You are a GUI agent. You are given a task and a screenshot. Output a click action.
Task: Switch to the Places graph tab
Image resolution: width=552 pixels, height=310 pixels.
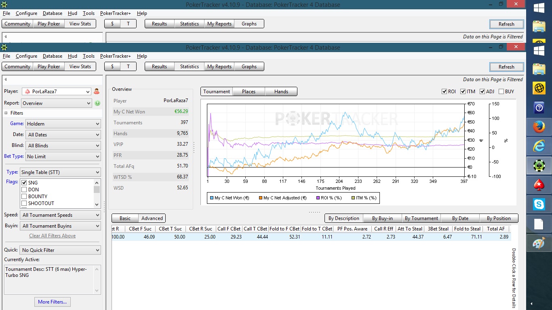(x=249, y=92)
